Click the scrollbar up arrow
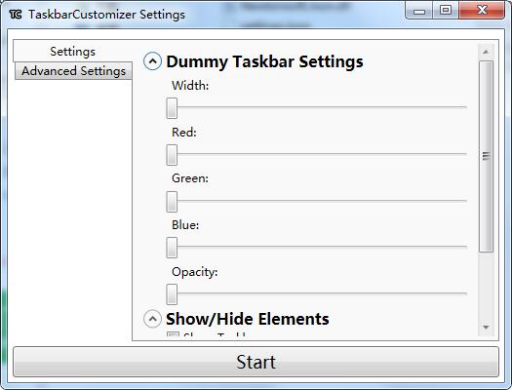Viewport: 512px width, 390px height. 486,52
